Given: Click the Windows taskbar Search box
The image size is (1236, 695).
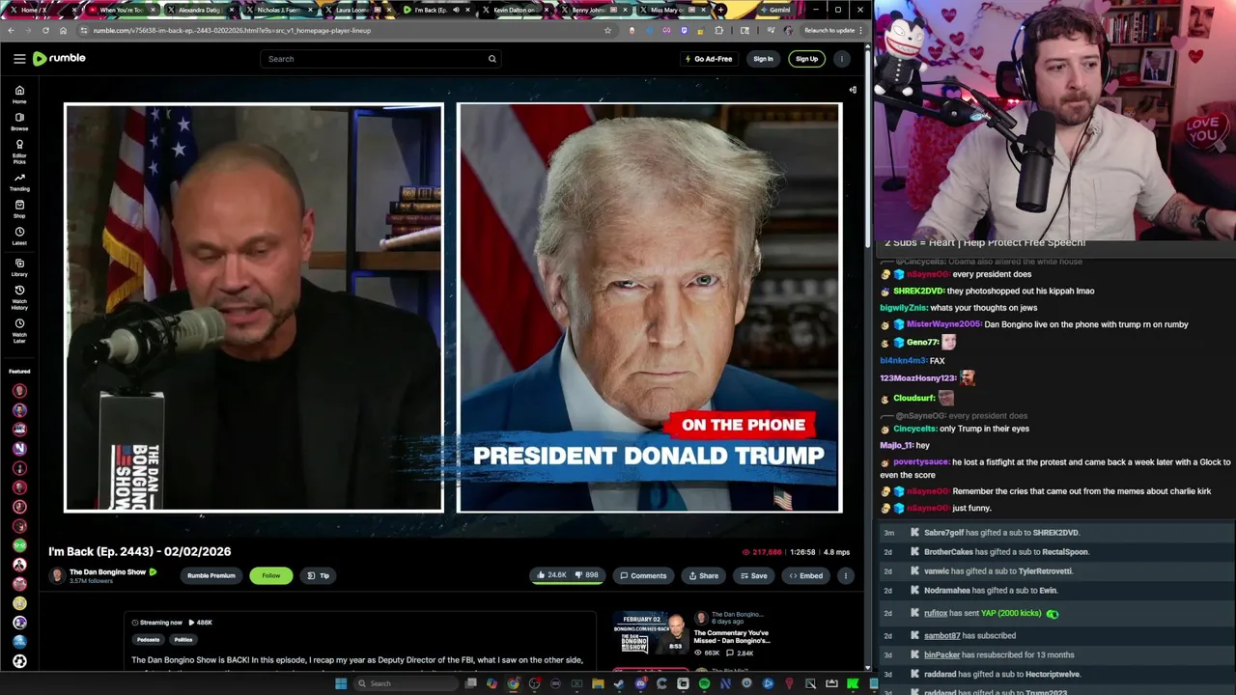Looking at the screenshot, I should [406, 683].
